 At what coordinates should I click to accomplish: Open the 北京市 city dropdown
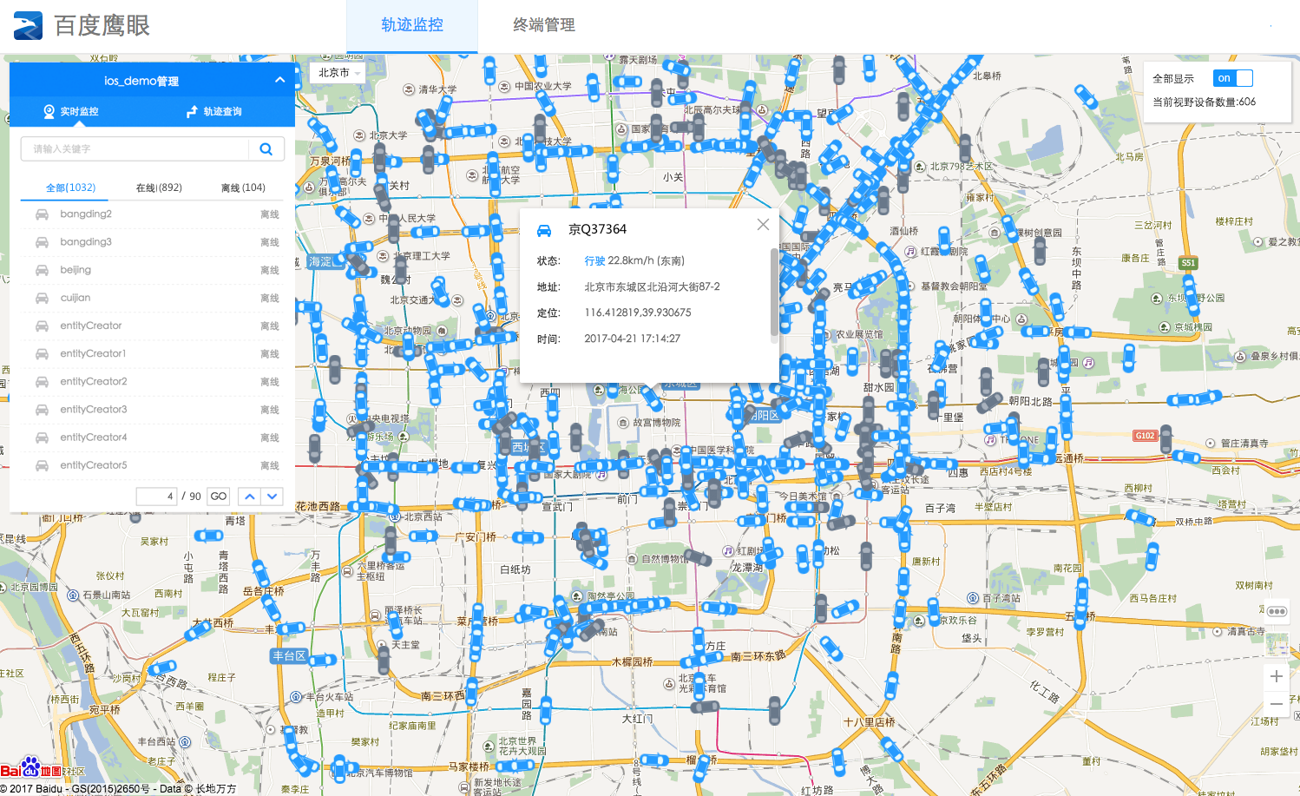[338, 73]
